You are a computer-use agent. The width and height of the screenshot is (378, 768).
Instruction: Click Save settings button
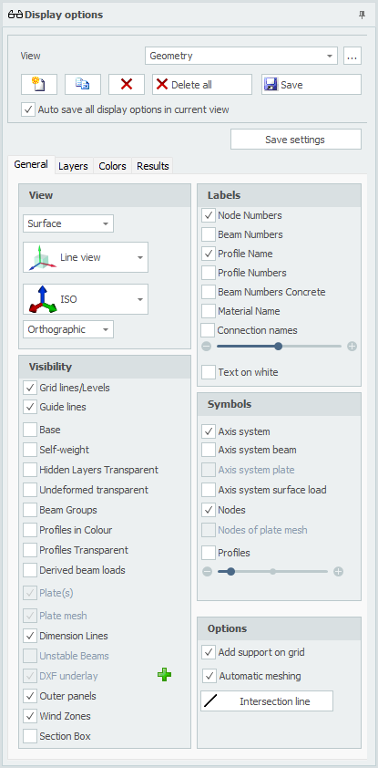[x=296, y=140]
